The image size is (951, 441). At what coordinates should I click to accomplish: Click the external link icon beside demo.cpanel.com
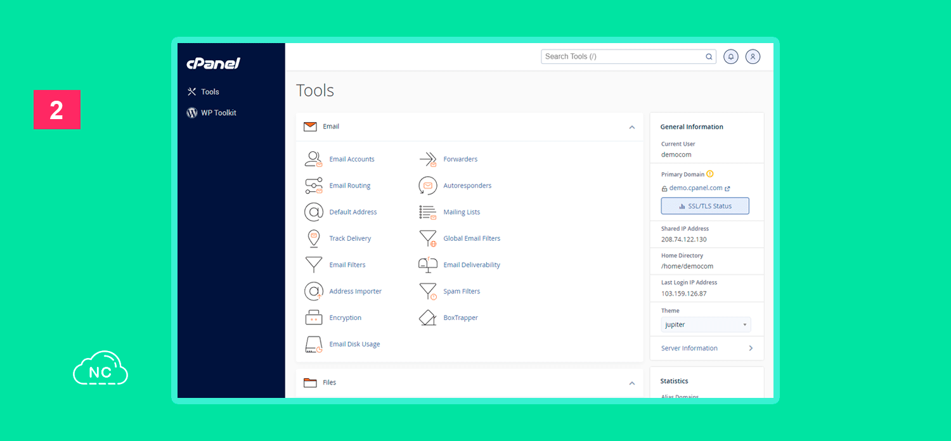coord(727,188)
